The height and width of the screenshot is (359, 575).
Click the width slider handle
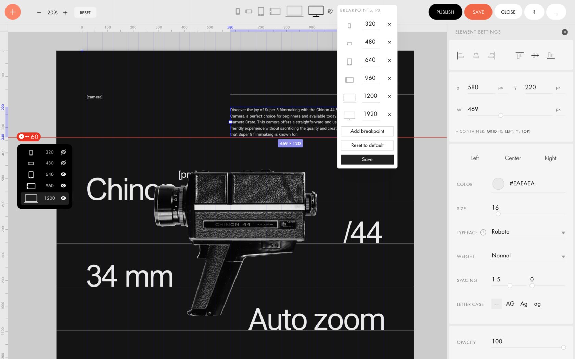501,115
